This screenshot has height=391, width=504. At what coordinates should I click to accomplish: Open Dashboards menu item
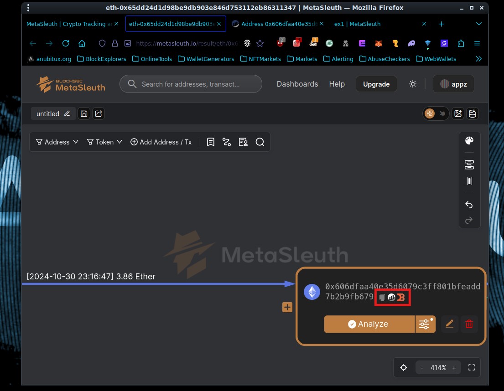coord(297,84)
